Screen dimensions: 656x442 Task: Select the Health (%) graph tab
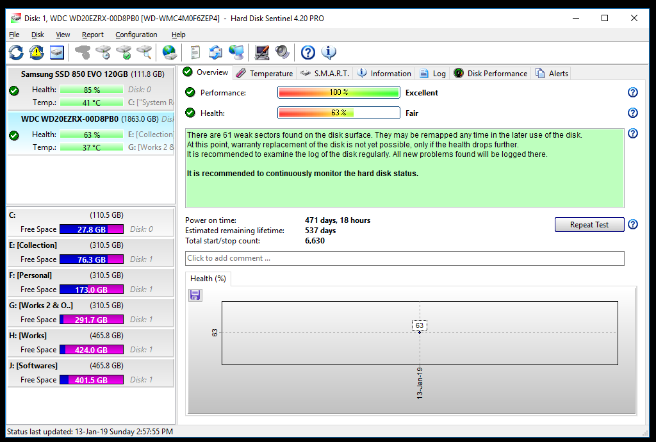point(208,279)
